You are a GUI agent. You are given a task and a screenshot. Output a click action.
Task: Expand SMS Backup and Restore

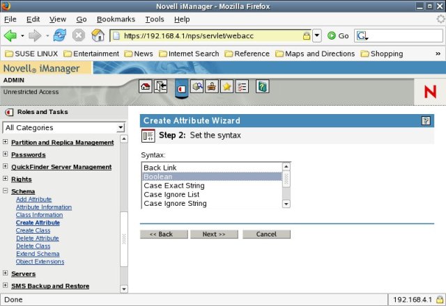(x=5, y=285)
